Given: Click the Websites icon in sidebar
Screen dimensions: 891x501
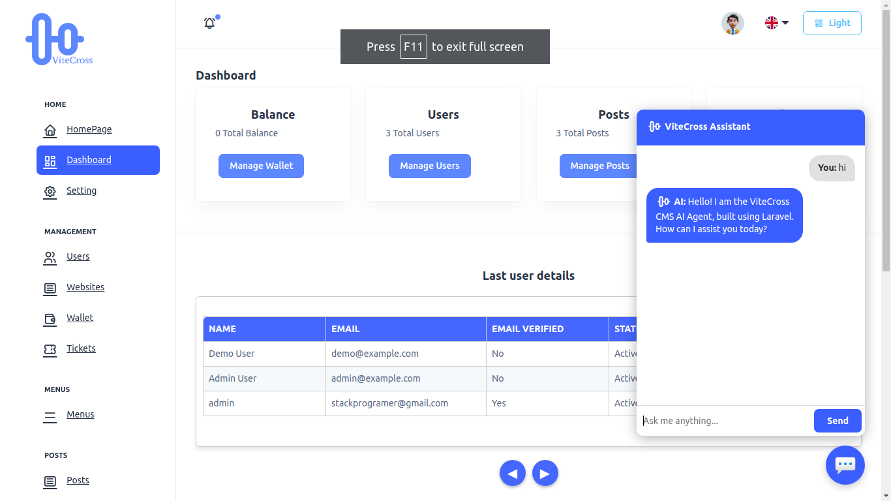Looking at the screenshot, I should click(50, 288).
